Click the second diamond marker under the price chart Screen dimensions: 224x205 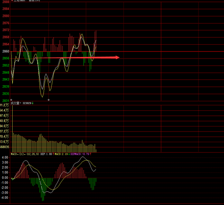(x=49, y=100)
